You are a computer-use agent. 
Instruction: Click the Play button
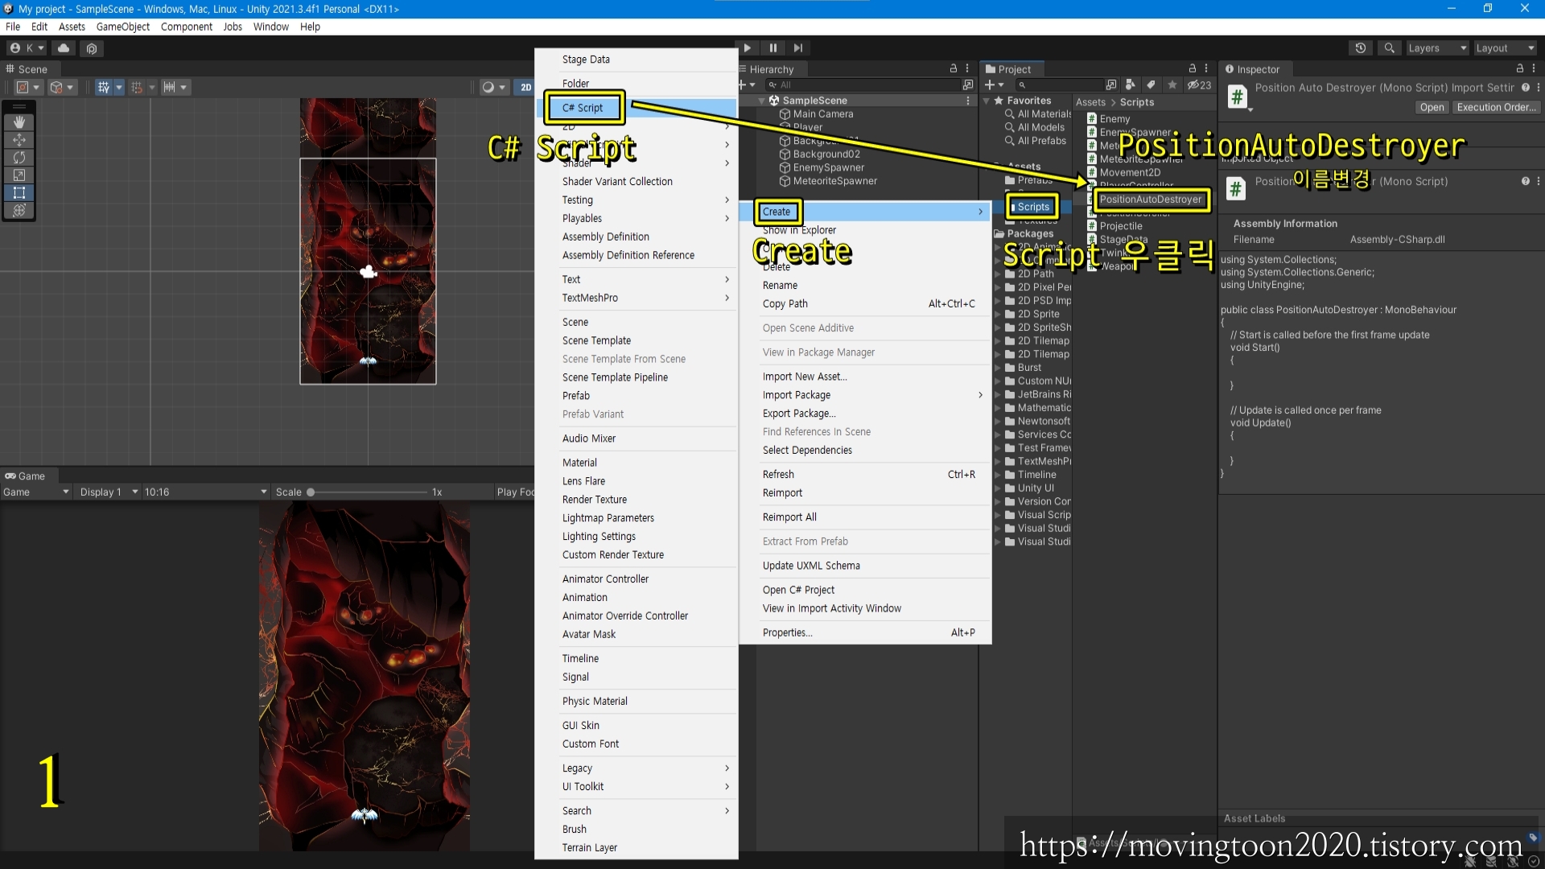(x=747, y=48)
